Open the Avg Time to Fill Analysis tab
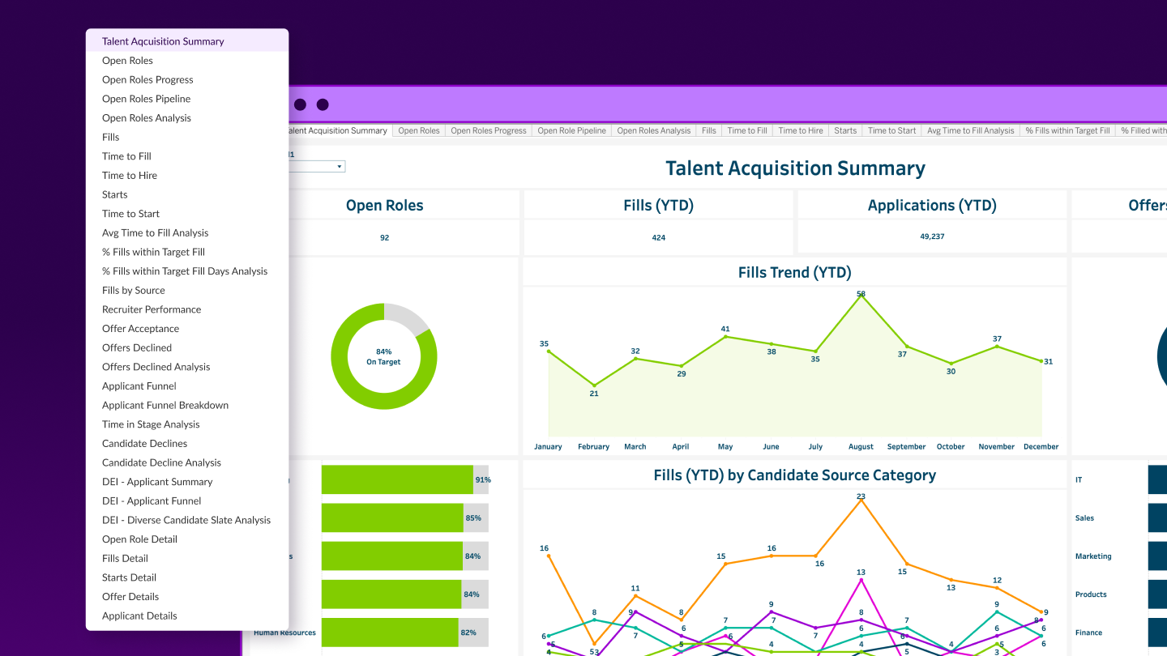Screen dimensions: 1167x656 click(970, 130)
